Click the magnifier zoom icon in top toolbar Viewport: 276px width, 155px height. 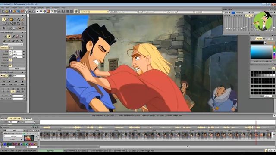[34, 12]
